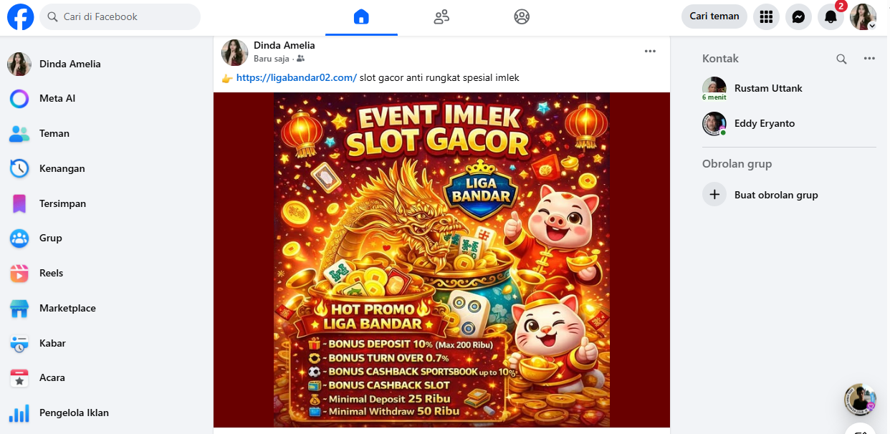Switch to the Friends tab
This screenshot has width=890, height=434.
pos(441,17)
